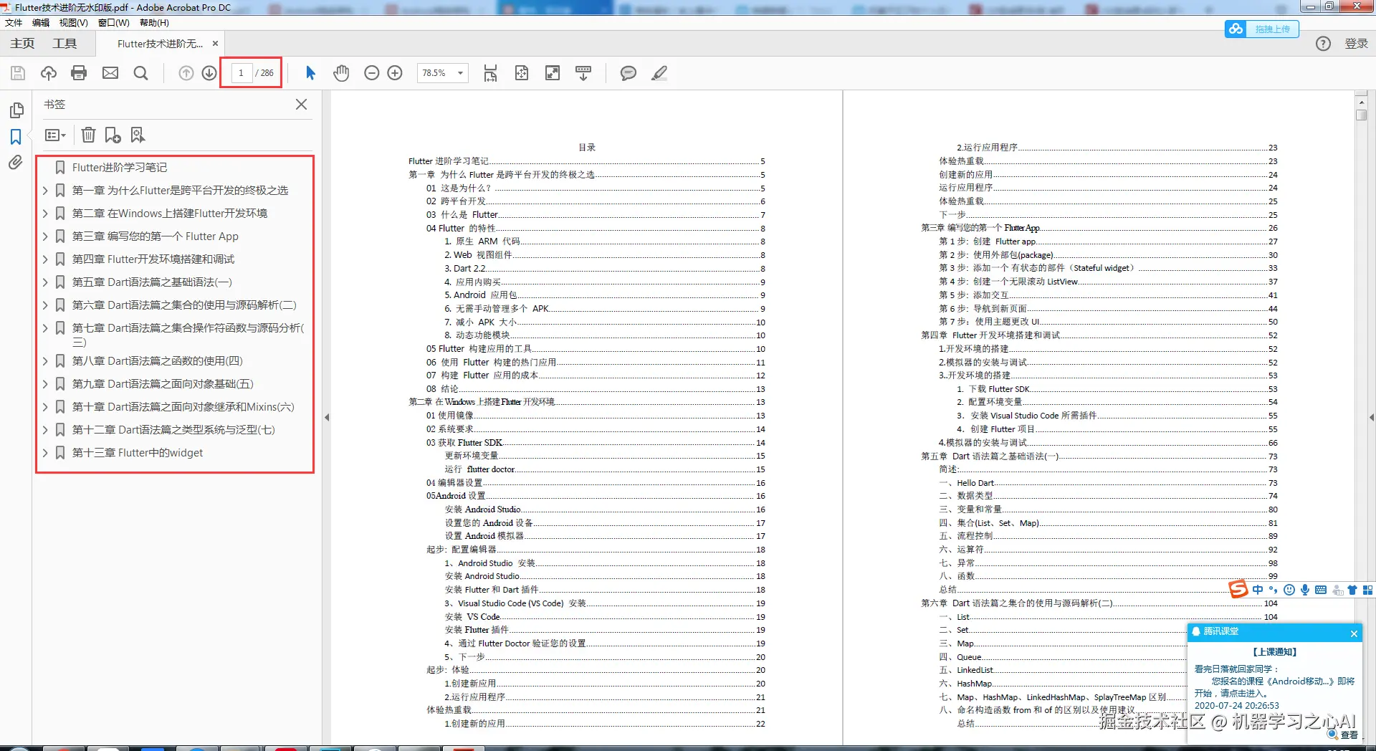1376x751 pixels.
Task: Open the attachments paperclip panel
Action: pos(16,163)
